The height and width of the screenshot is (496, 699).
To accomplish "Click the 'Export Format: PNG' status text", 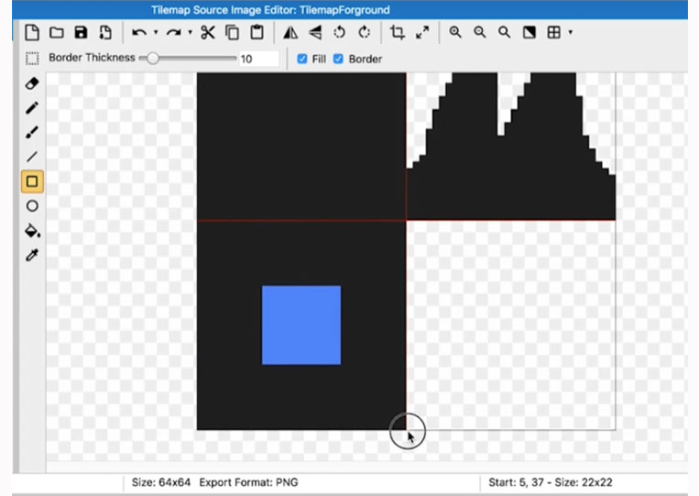I will coord(248,482).
